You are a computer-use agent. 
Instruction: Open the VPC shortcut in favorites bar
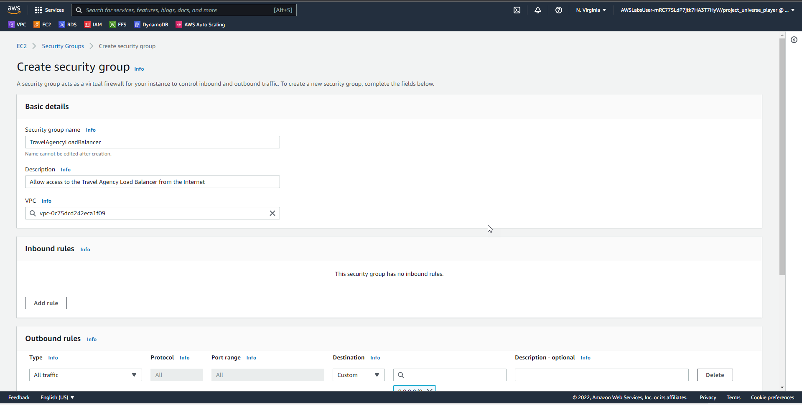[17, 25]
